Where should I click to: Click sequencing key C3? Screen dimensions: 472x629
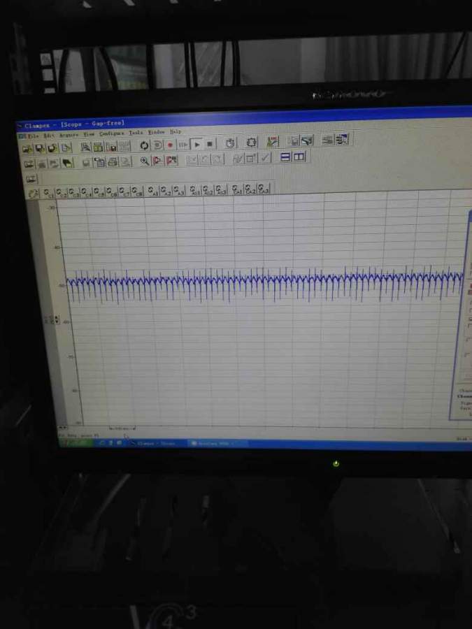pyautogui.click(x=74, y=193)
